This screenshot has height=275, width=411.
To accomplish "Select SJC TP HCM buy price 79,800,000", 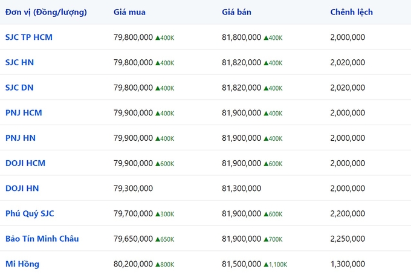I will pyautogui.click(x=133, y=37).
